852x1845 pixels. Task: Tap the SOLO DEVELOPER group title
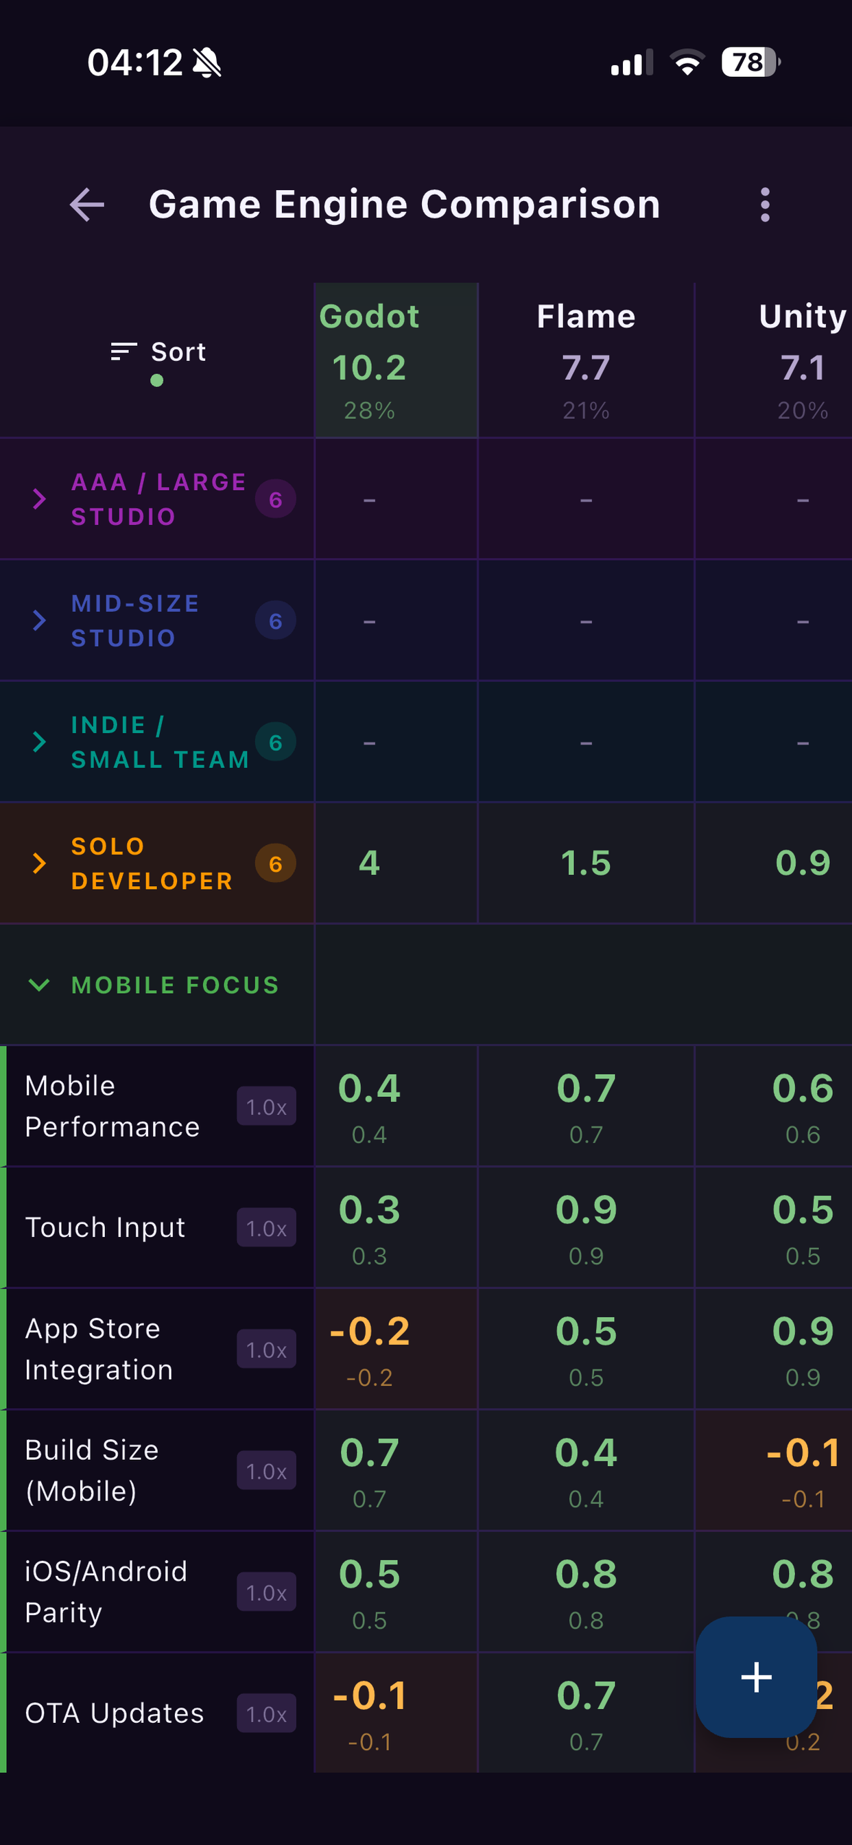[152, 864]
